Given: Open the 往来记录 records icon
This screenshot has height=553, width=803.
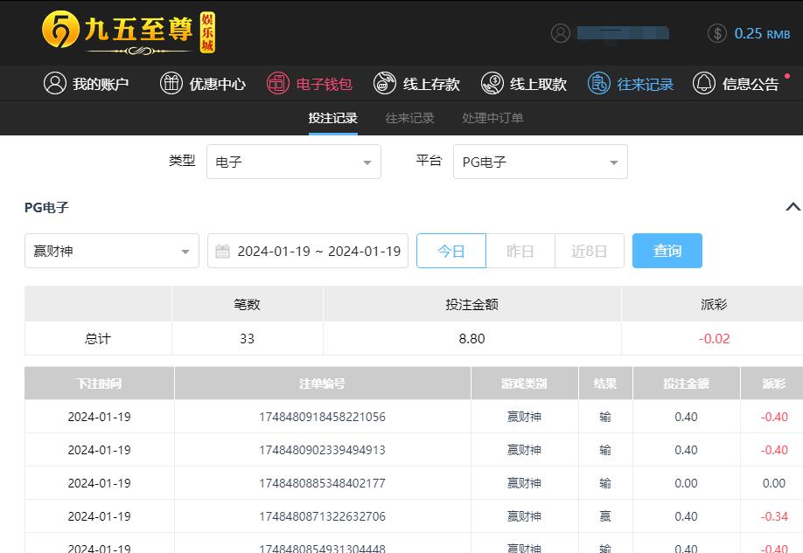Looking at the screenshot, I should (599, 84).
